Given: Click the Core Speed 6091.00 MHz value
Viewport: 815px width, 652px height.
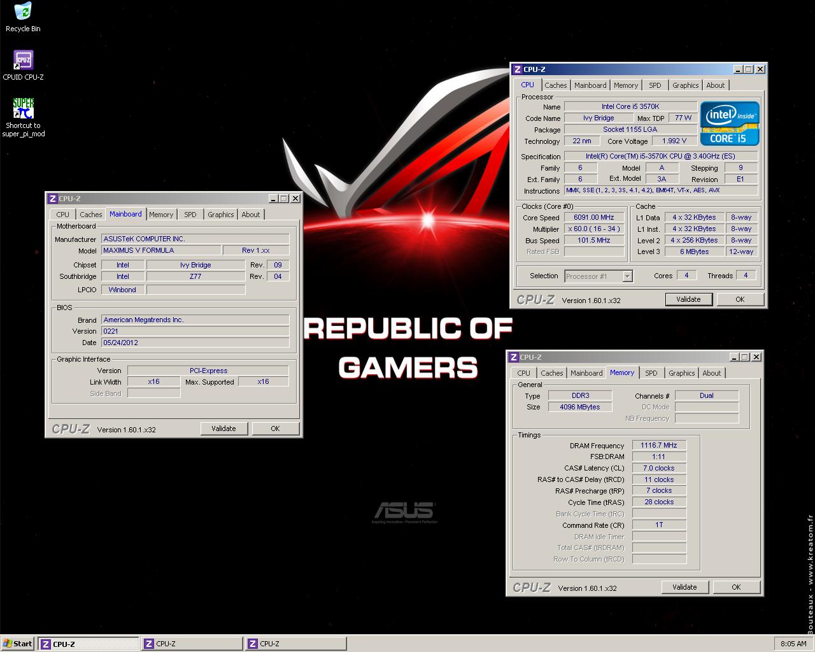Looking at the screenshot, I should [x=594, y=217].
